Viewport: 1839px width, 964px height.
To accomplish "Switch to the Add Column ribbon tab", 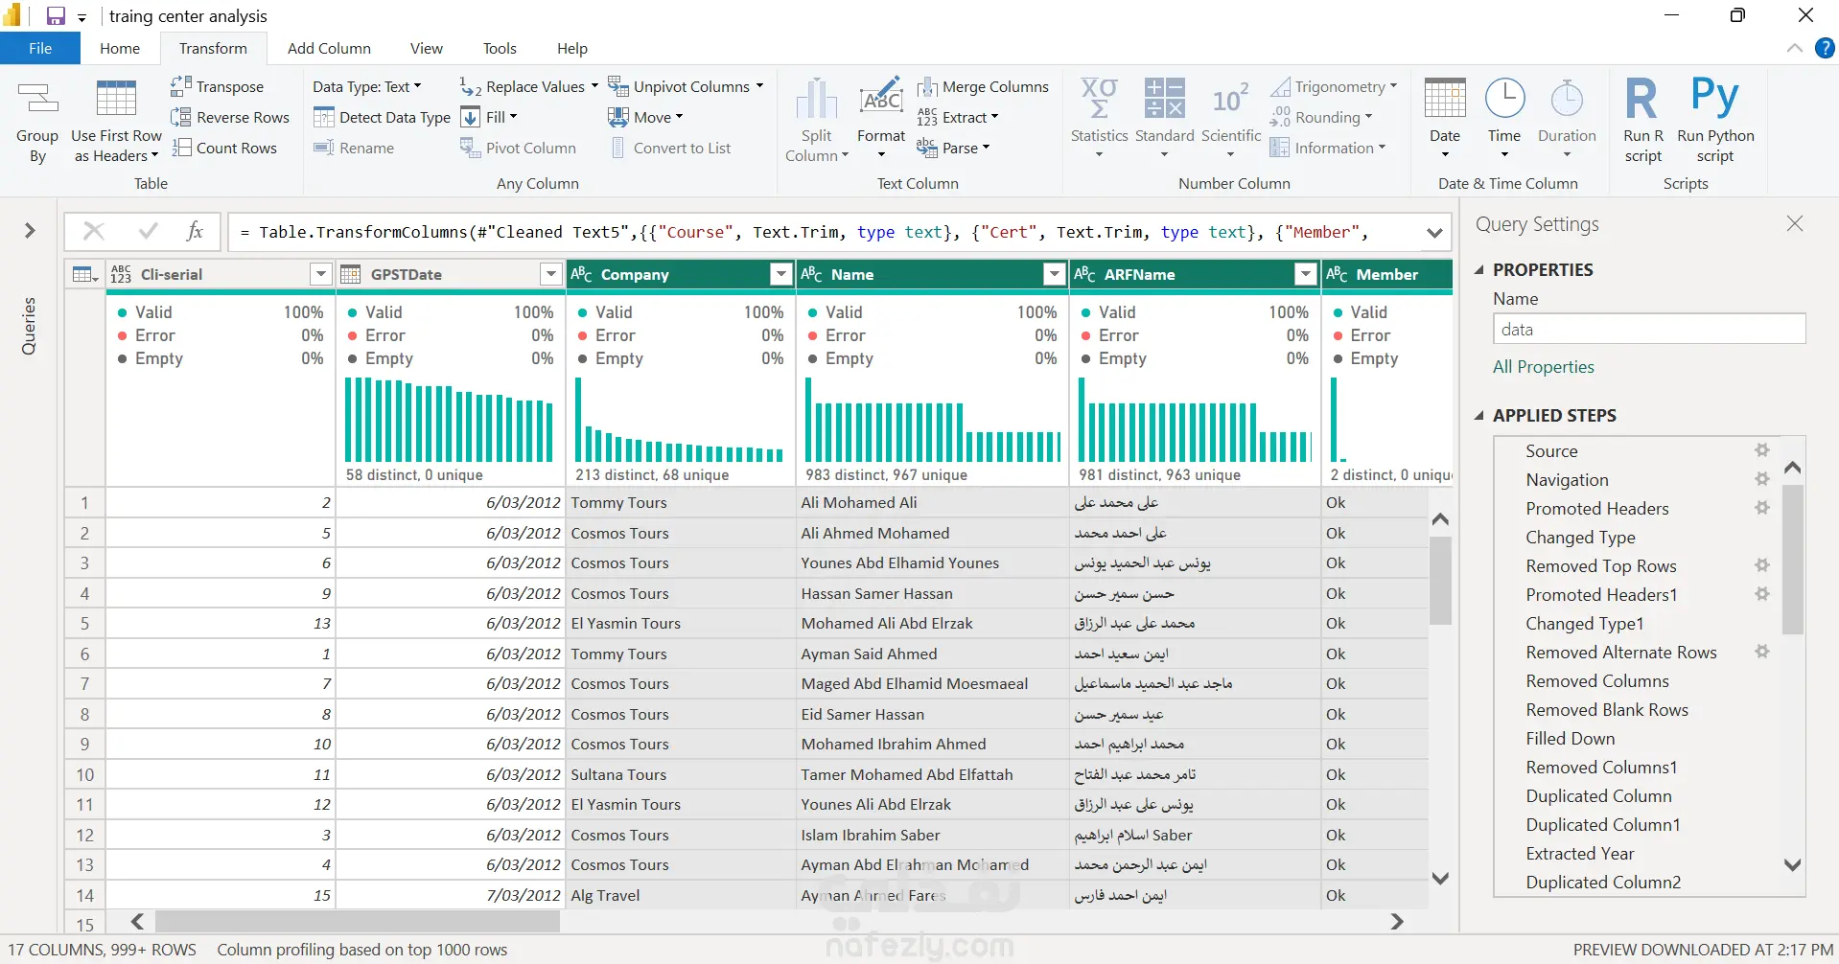I will [329, 48].
